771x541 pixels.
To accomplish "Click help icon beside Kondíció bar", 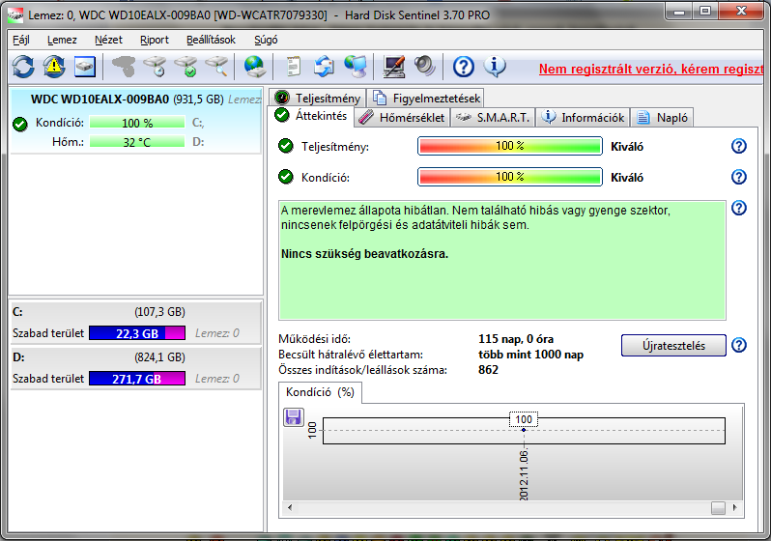I will [x=738, y=177].
